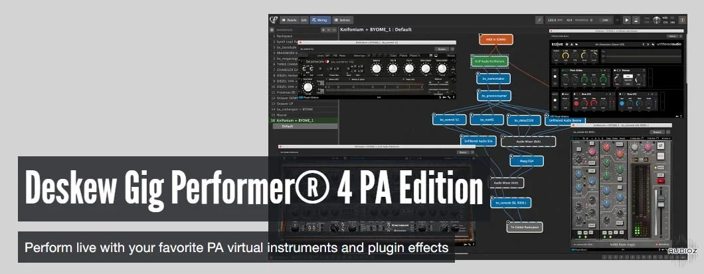Open the menu next to bx_console Bypass

click(668, 132)
